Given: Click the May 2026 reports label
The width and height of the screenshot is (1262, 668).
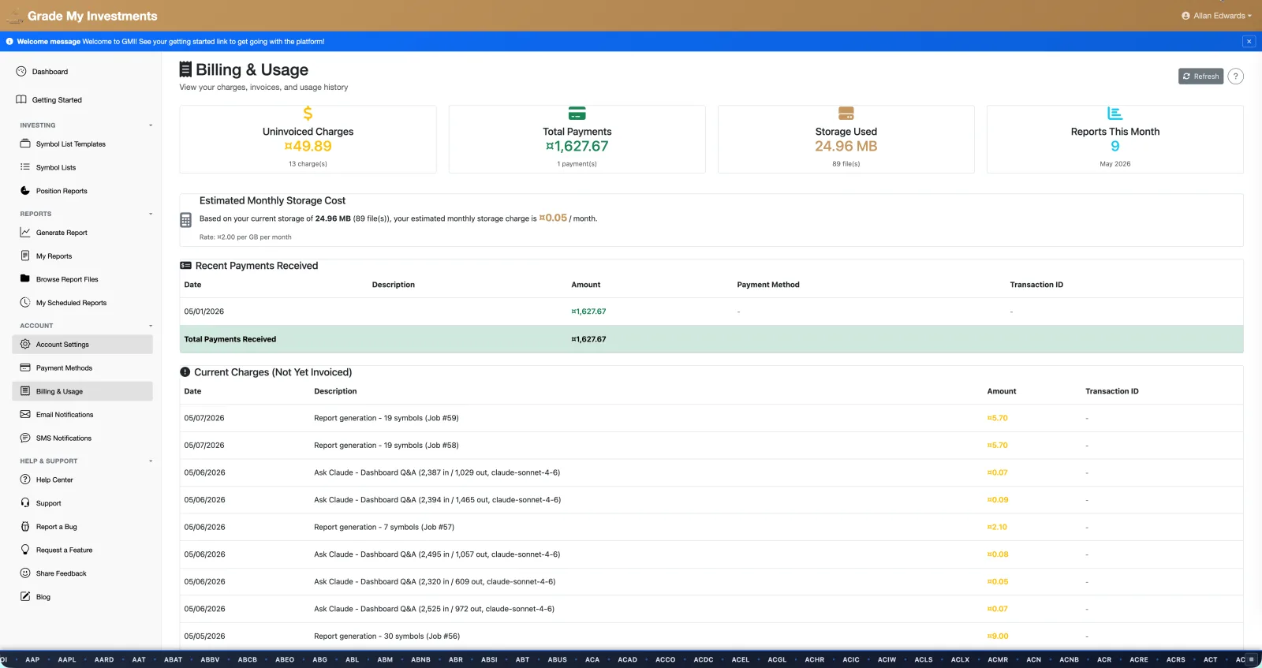Looking at the screenshot, I should click(1115, 164).
